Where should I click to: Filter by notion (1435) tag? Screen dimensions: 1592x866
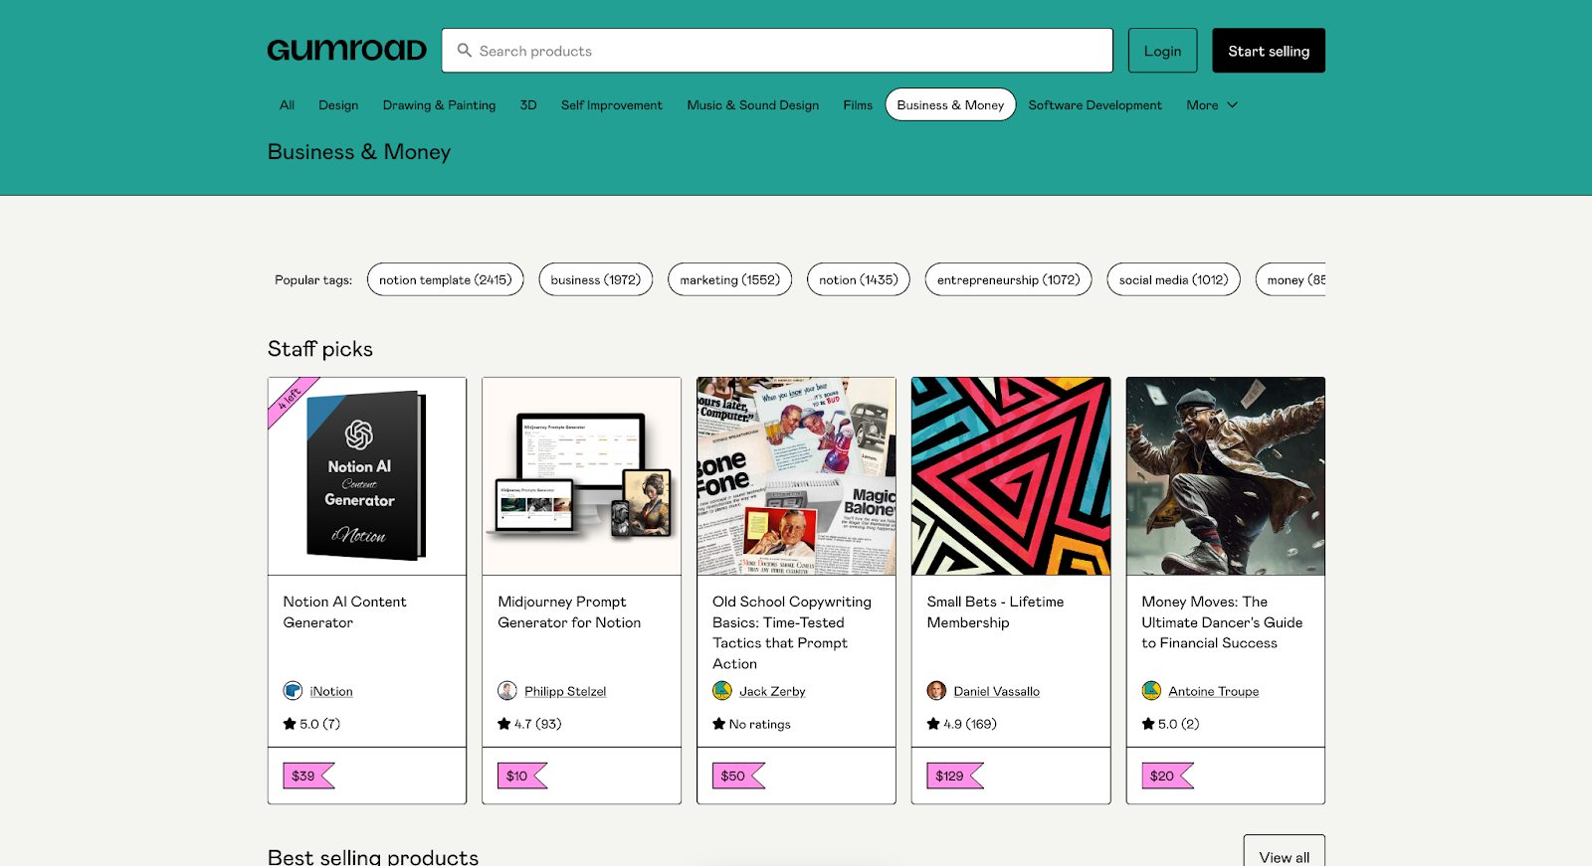point(859,279)
